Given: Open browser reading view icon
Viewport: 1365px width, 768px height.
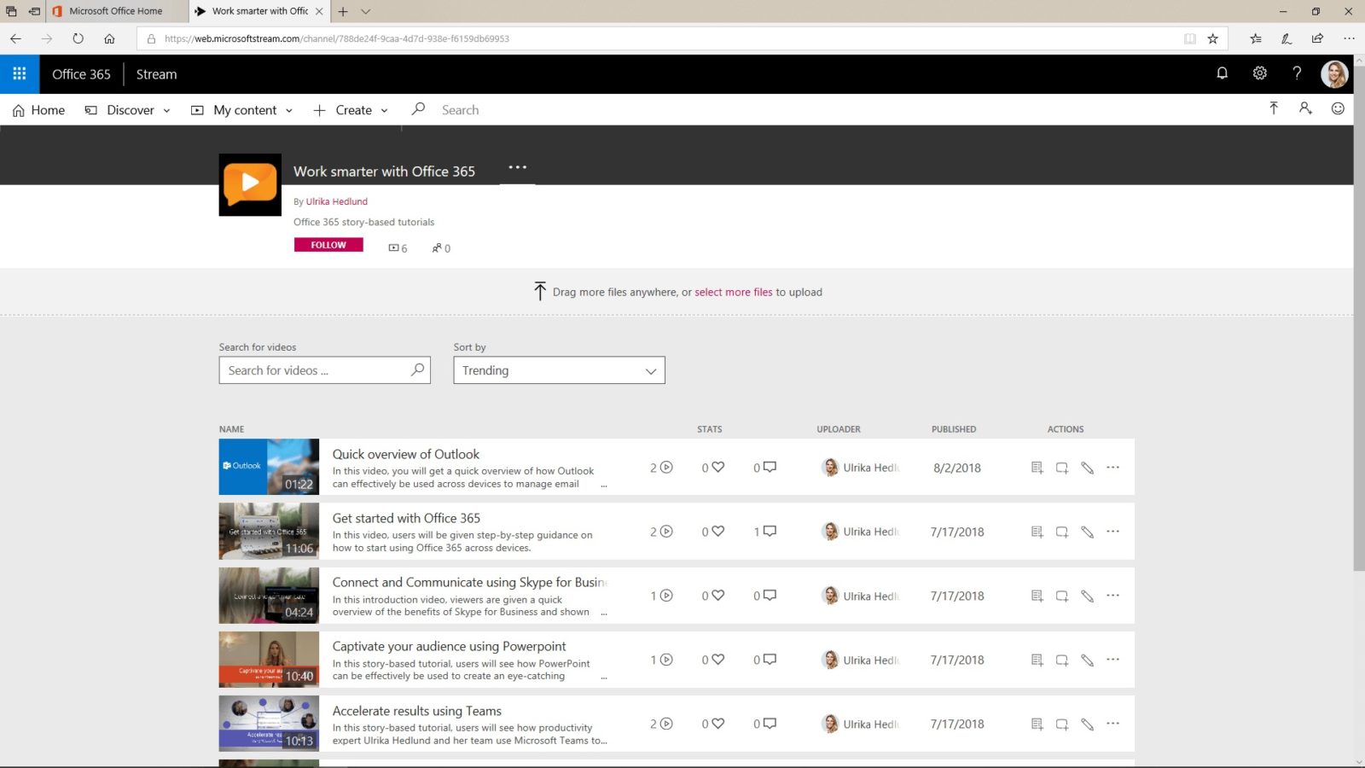Looking at the screenshot, I should coord(1189,38).
